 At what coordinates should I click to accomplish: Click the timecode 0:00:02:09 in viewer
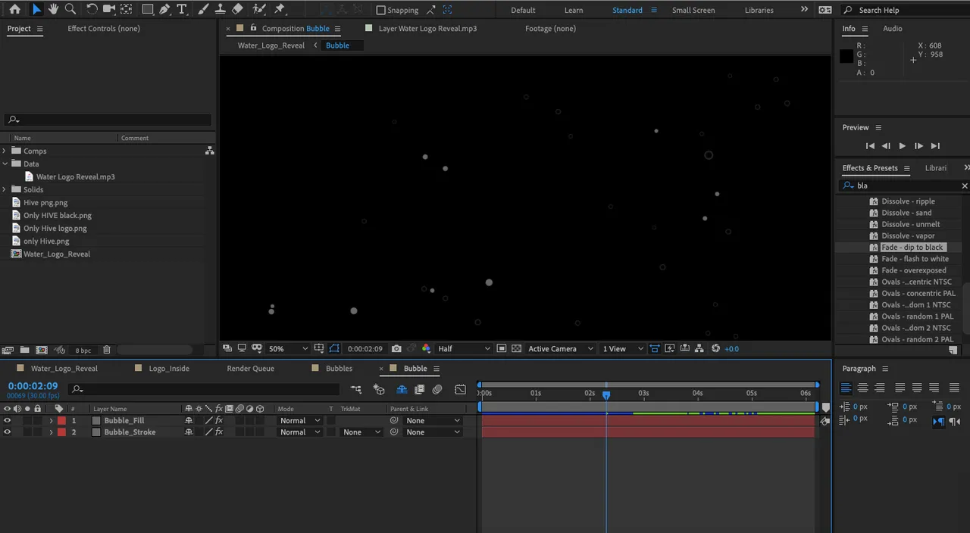(365, 348)
